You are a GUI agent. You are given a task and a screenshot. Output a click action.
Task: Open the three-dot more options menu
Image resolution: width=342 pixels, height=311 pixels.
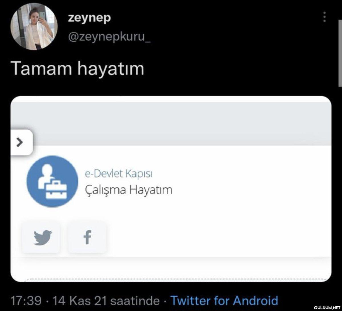point(324,17)
